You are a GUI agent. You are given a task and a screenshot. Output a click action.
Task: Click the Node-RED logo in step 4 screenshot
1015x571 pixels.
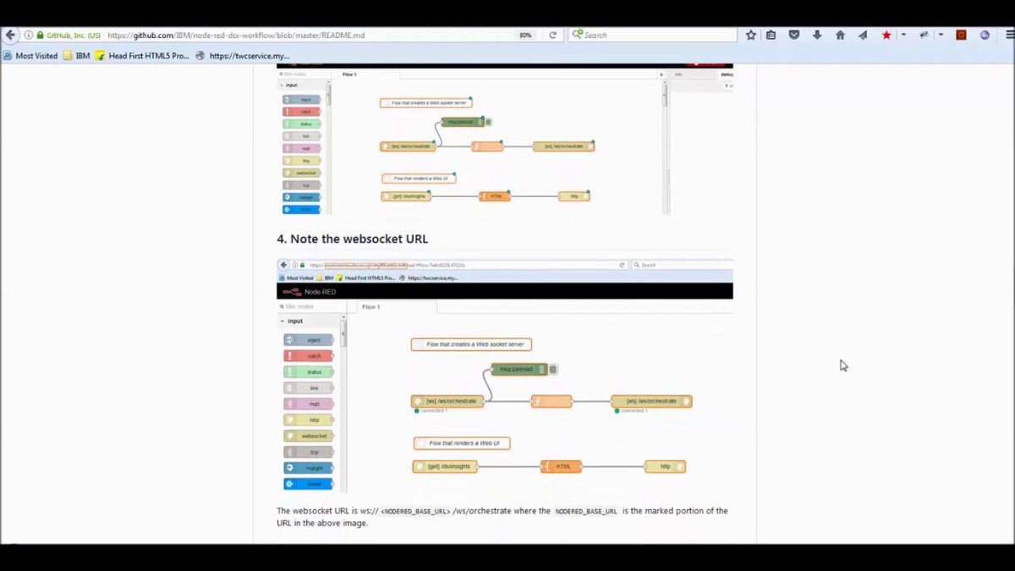click(x=309, y=292)
